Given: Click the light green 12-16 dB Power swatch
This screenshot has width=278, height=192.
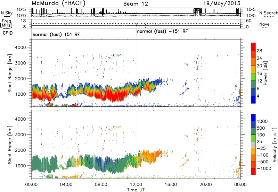Looking at the screenshot, I should tap(253, 77).
